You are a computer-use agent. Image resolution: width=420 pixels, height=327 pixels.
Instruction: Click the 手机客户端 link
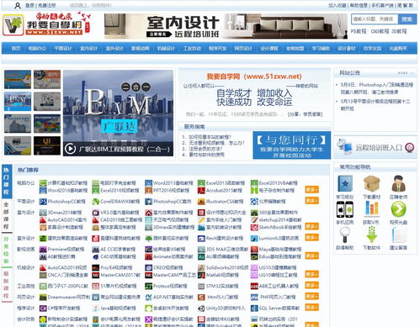(383, 5)
